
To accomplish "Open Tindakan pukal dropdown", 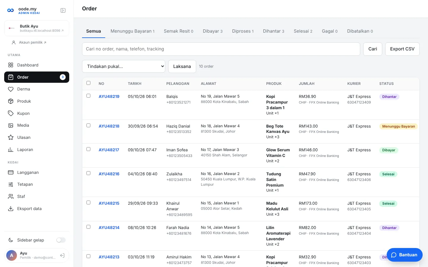I will tap(124, 66).
